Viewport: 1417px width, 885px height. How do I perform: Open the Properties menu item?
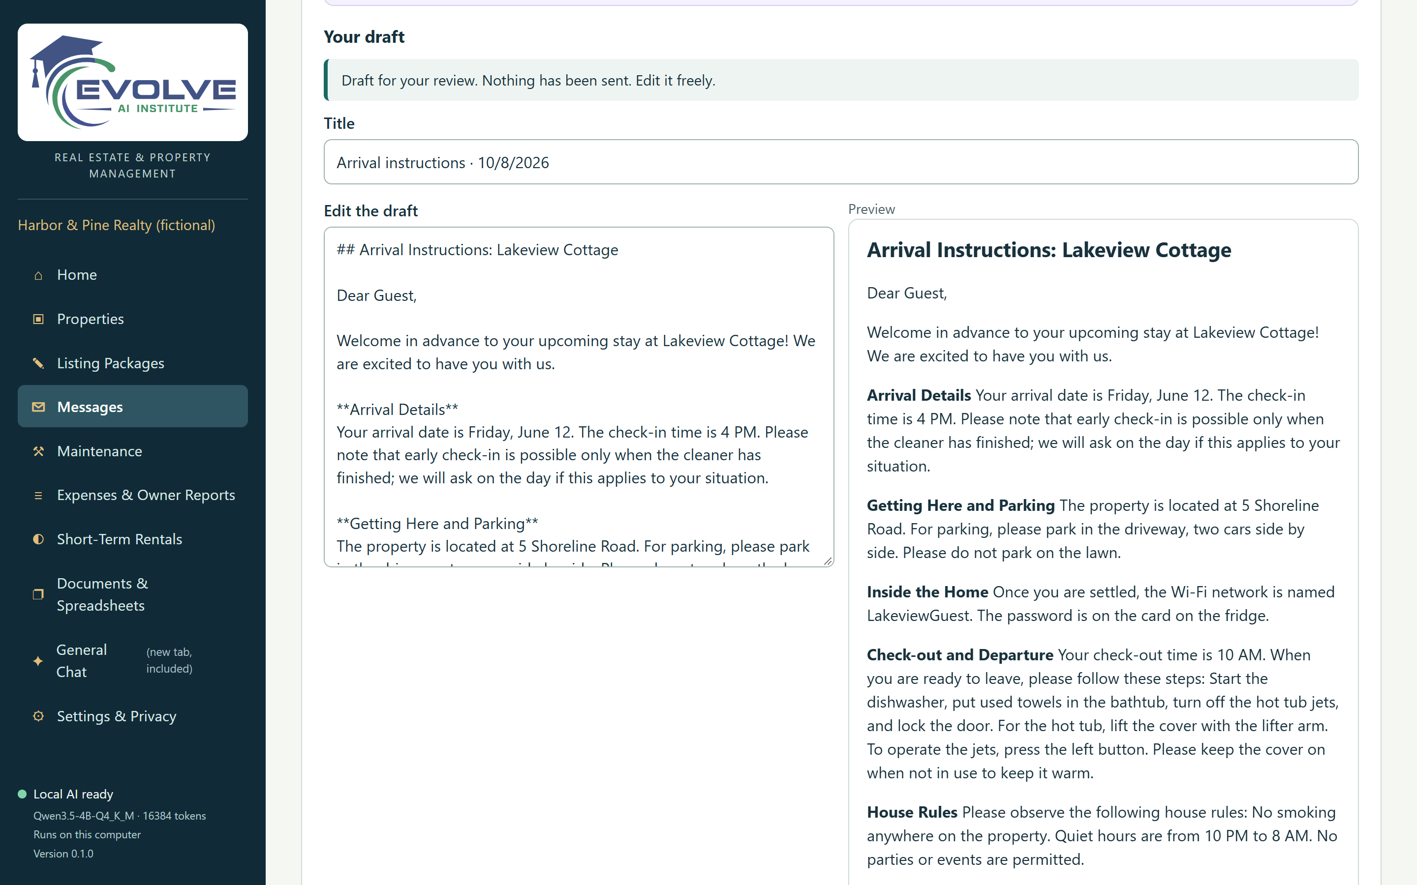pyautogui.click(x=133, y=319)
